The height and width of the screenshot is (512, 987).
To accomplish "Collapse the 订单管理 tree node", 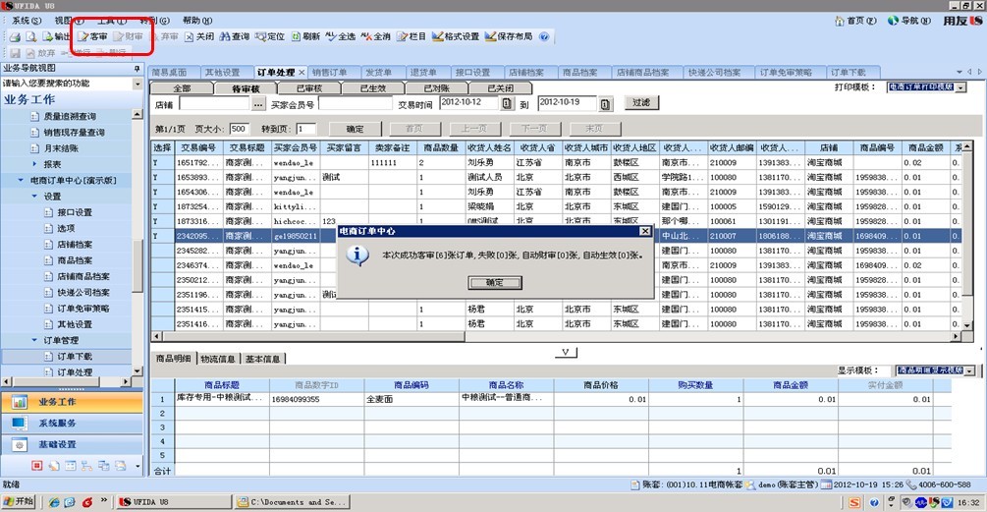I will (x=34, y=340).
